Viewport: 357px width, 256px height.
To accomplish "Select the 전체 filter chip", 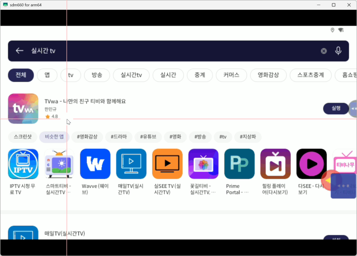I will pyautogui.click(x=21, y=75).
